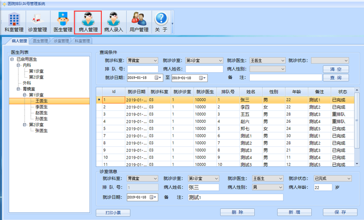Open calendar for query start date

point(158,78)
